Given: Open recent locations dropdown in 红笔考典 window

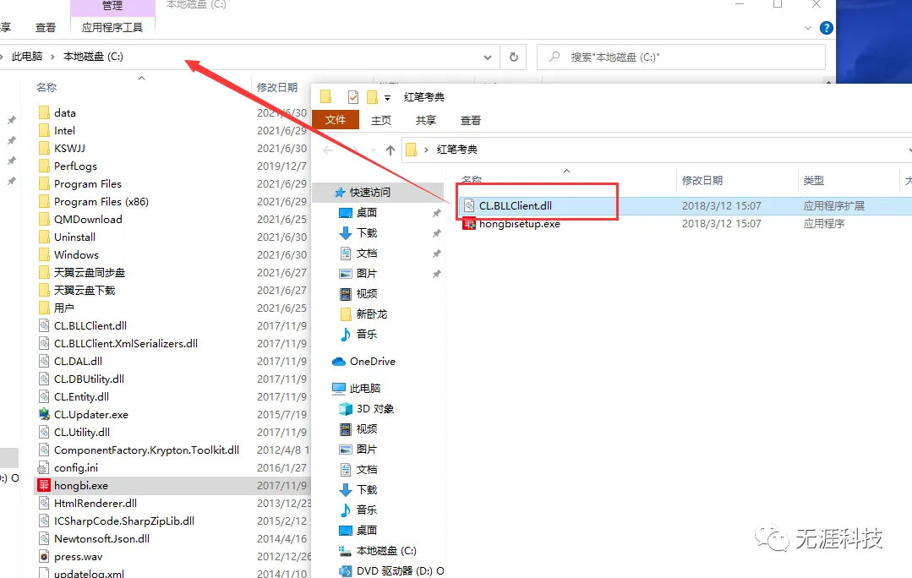Looking at the screenshot, I should [x=373, y=150].
